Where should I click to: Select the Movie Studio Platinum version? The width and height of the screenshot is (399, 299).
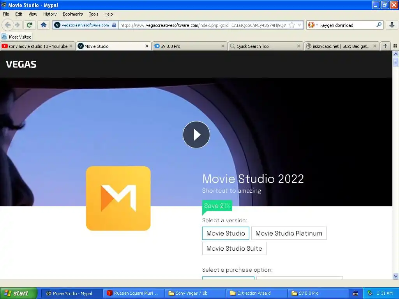point(289,233)
